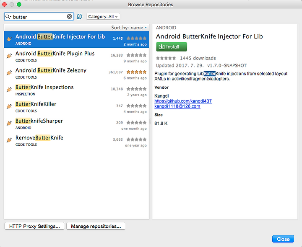The height and width of the screenshot is (247, 302).
Task: Click the v1.7.0-SNAPSHOT version text
Action: point(226,66)
